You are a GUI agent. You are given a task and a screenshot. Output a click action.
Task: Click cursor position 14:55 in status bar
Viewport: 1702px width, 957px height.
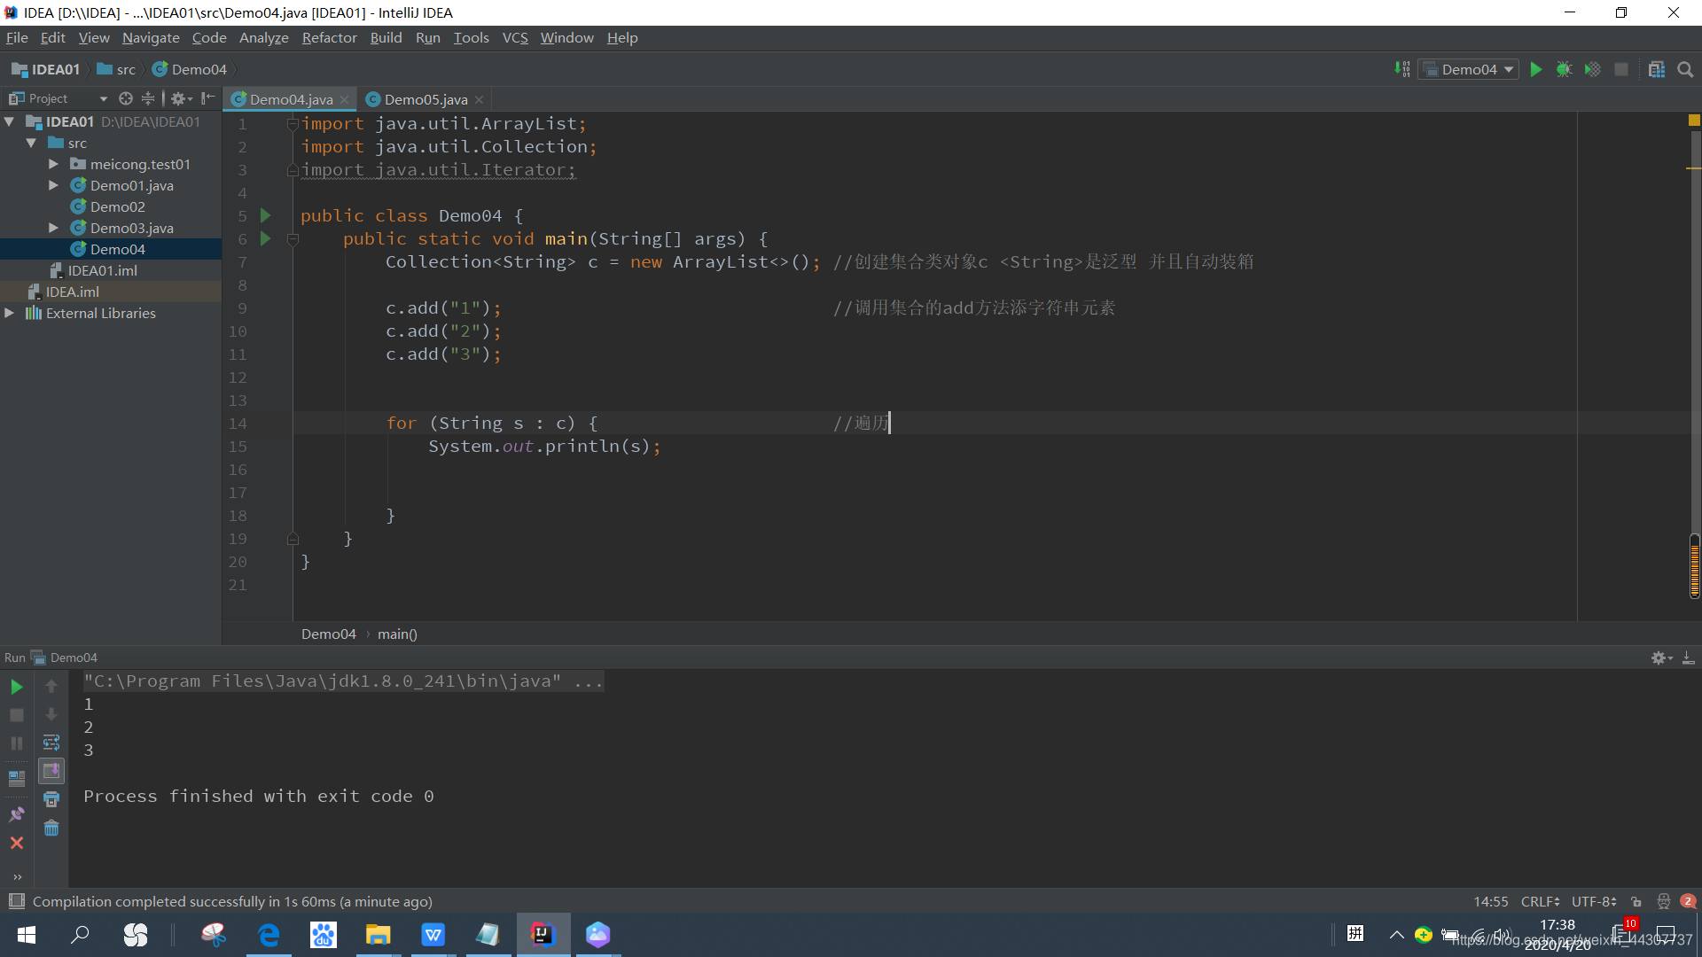click(x=1491, y=901)
